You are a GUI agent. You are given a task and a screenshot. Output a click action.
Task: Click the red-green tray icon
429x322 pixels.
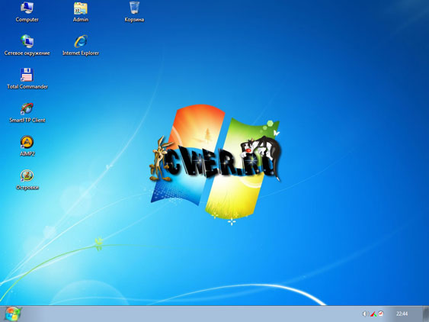click(x=373, y=314)
